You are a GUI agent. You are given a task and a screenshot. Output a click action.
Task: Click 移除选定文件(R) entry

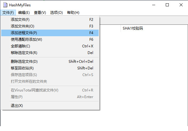click(x=50, y=53)
